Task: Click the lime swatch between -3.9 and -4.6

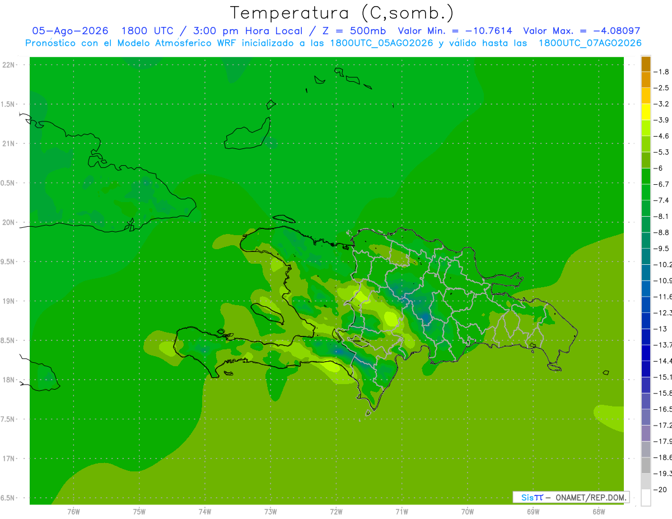Action: pos(646,128)
